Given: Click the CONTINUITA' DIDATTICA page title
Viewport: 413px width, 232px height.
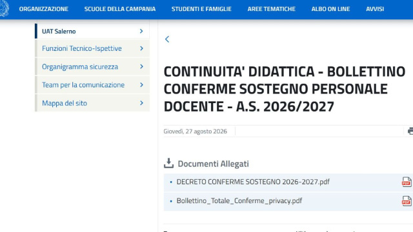Looking at the screenshot, I should point(285,89).
